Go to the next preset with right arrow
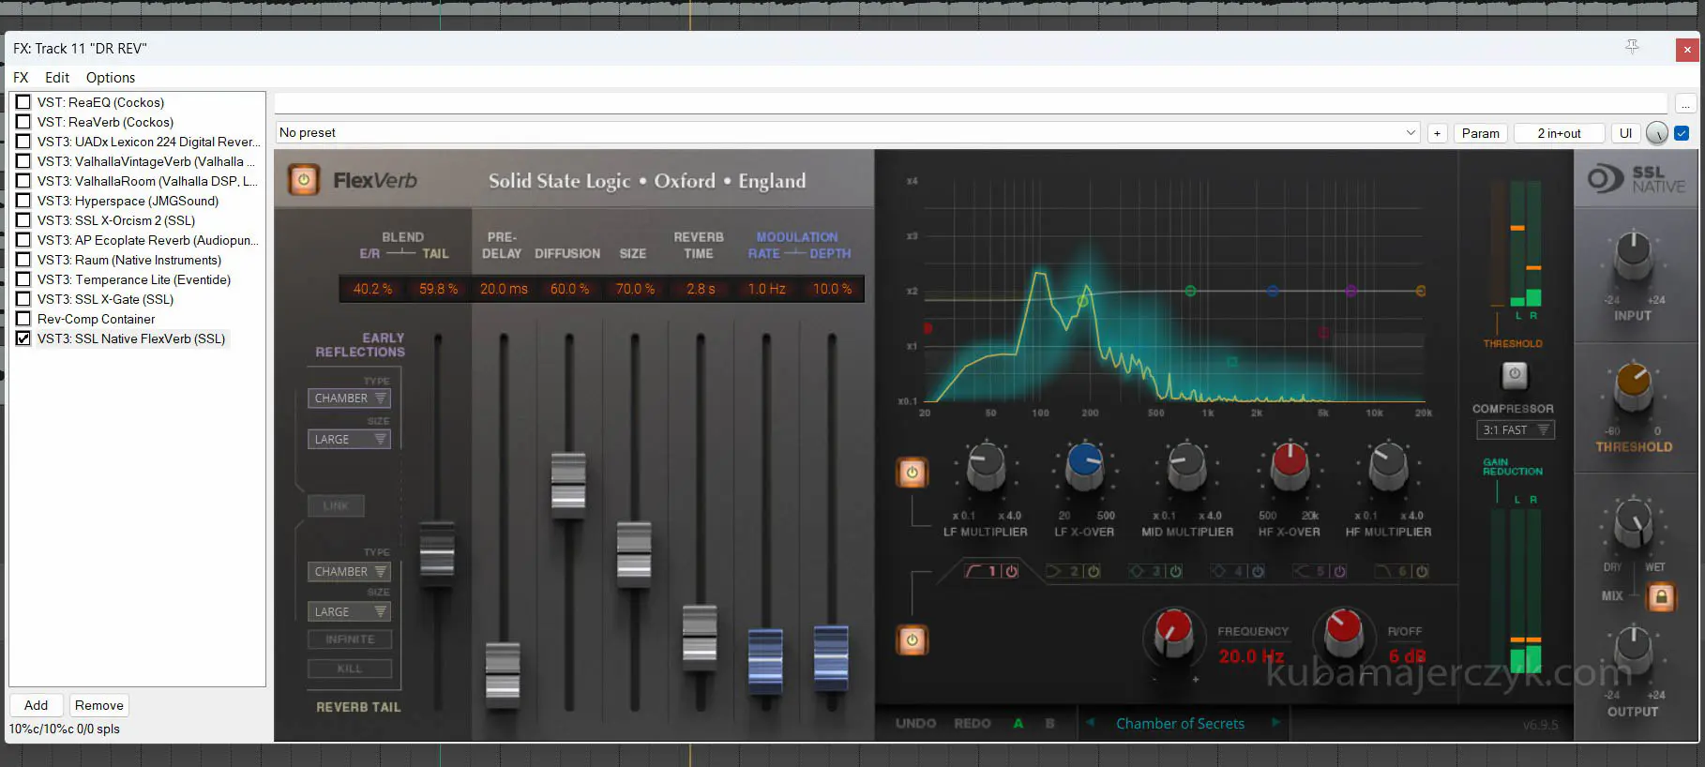The height and width of the screenshot is (767, 1705). pyautogui.click(x=1275, y=723)
